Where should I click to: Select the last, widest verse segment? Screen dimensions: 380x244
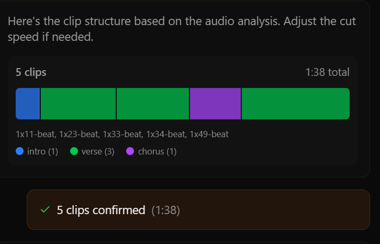296,104
